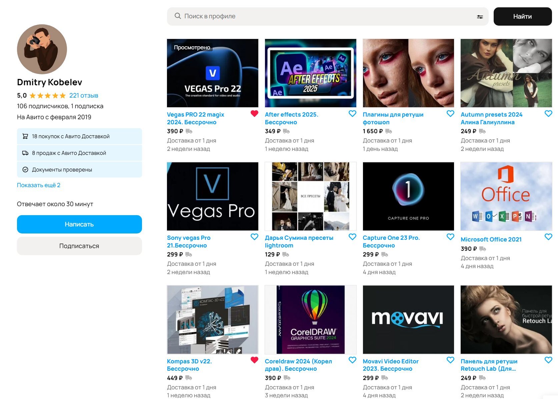Image resolution: width=558 pixels, height=399 pixels.
Task: Click the 18 покупок с Авито Доставкой badge
Action: pyautogui.click(x=79, y=136)
